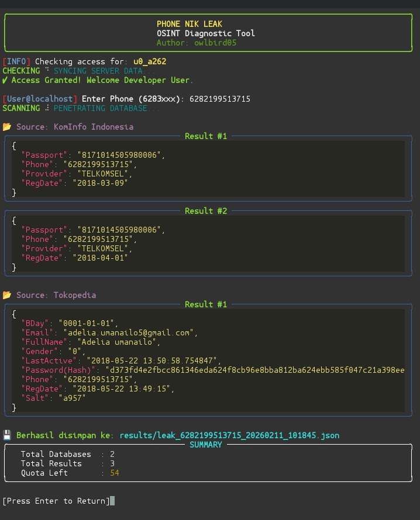Click the [Press Enter to Return] prompt
The width and height of the screenshot is (420, 520).
(x=56, y=501)
